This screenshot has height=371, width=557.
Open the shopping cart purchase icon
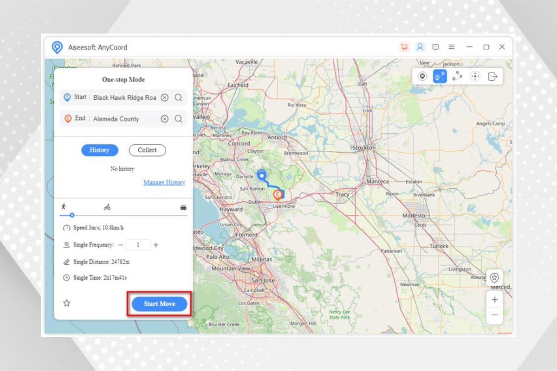point(404,47)
